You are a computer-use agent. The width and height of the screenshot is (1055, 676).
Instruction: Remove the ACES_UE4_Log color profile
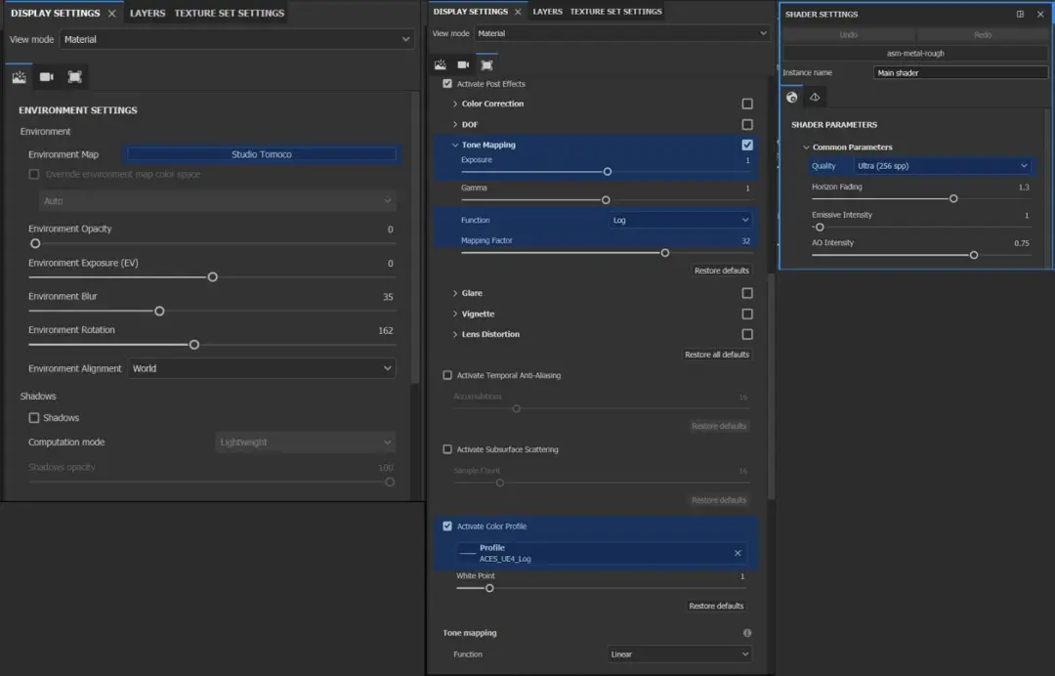[x=738, y=553]
